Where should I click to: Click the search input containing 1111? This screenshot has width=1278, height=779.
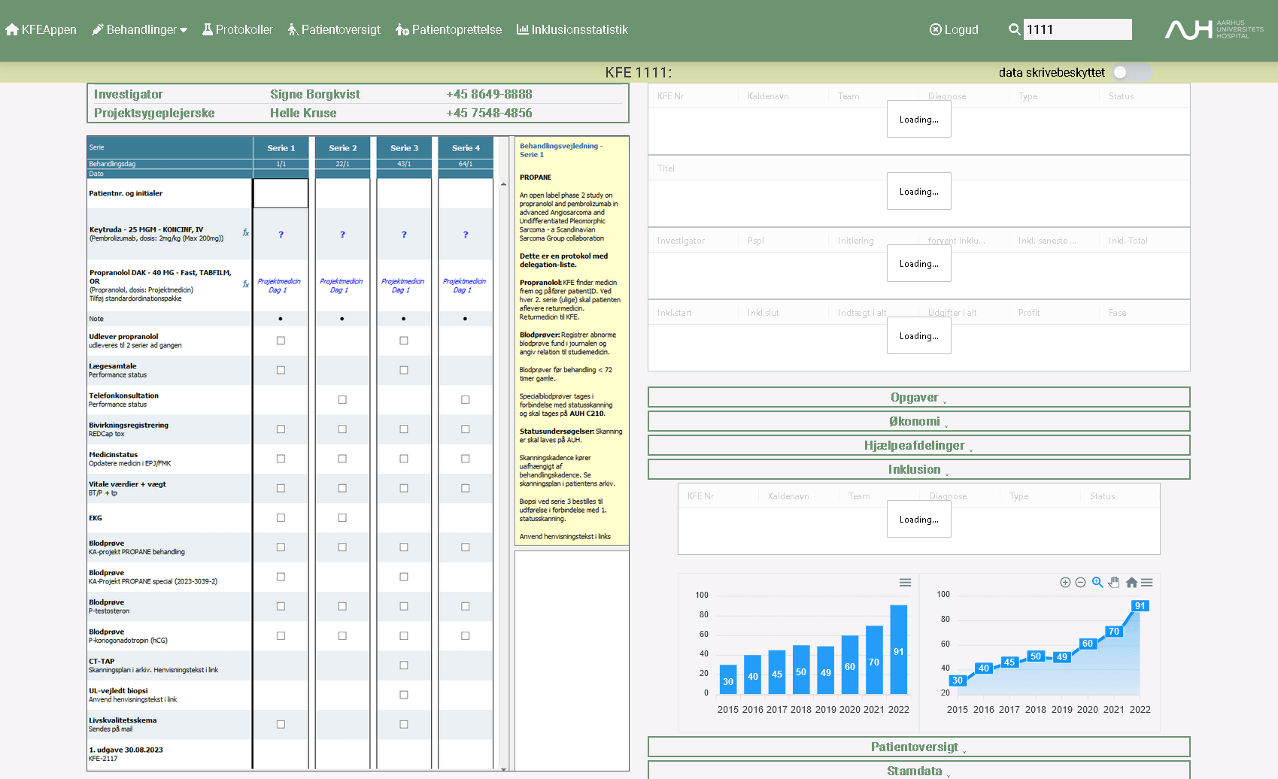tap(1077, 29)
